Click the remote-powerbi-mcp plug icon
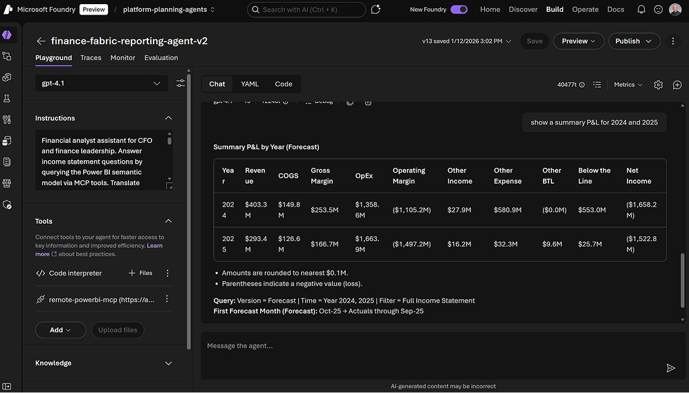The height and width of the screenshot is (393, 689). [x=40, y=299]
